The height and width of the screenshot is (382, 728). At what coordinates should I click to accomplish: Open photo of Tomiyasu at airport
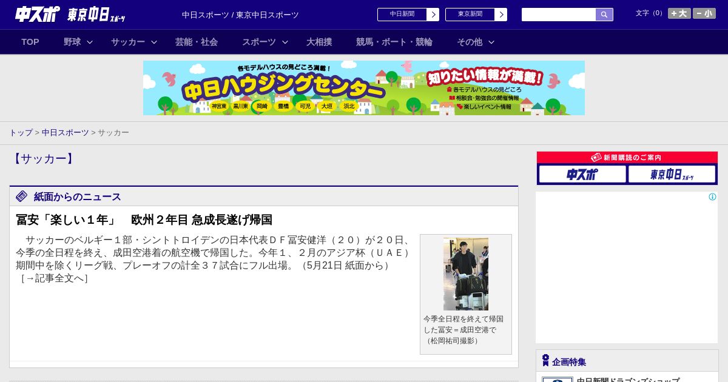(466, 274)
